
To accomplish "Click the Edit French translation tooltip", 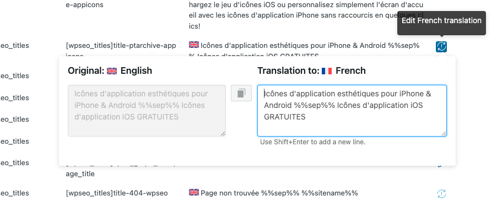I will [441, 21].
